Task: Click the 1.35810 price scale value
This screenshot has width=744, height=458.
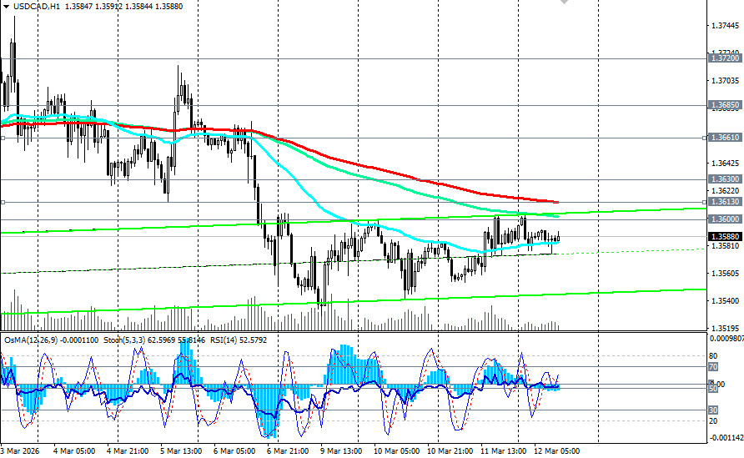Action: 726,246
